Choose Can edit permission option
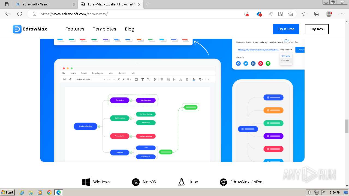Image resolution: width=349 pixels, height=196 pixels. coord(285,60)
